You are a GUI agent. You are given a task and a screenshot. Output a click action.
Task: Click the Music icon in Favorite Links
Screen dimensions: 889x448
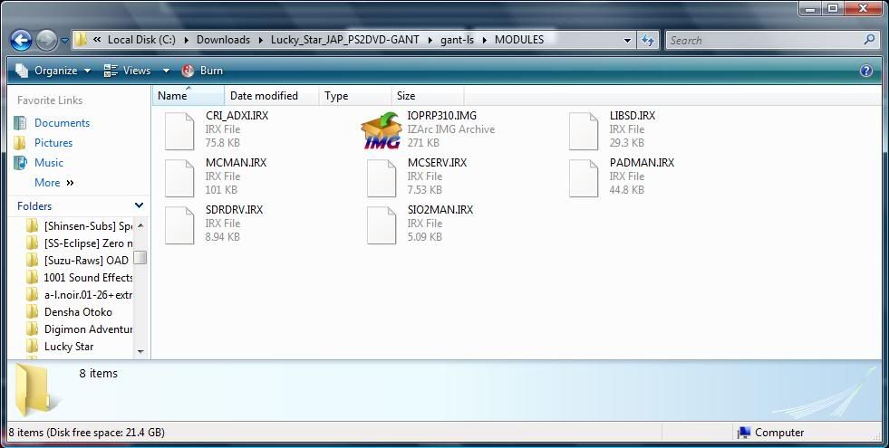(21, 163)
